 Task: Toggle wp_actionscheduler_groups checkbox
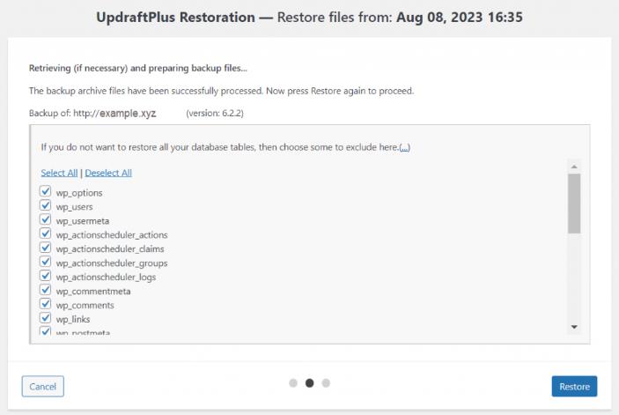click(x=45, y=263)
